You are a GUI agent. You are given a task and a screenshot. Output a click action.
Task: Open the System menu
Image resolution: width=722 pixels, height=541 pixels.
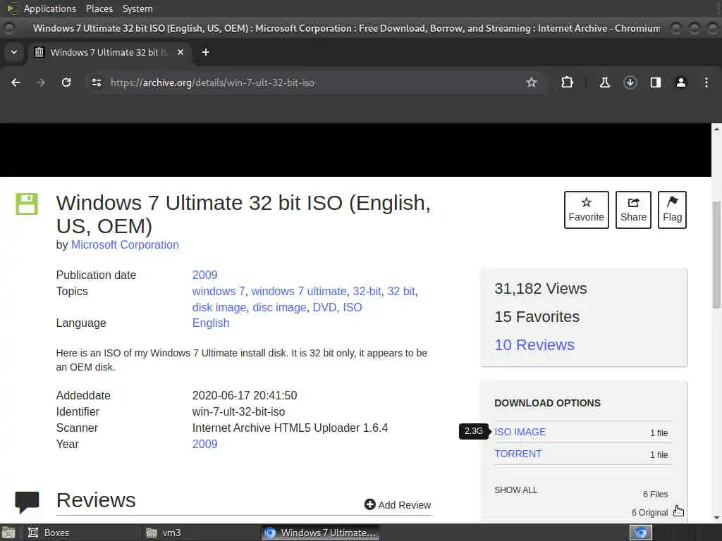137,8
